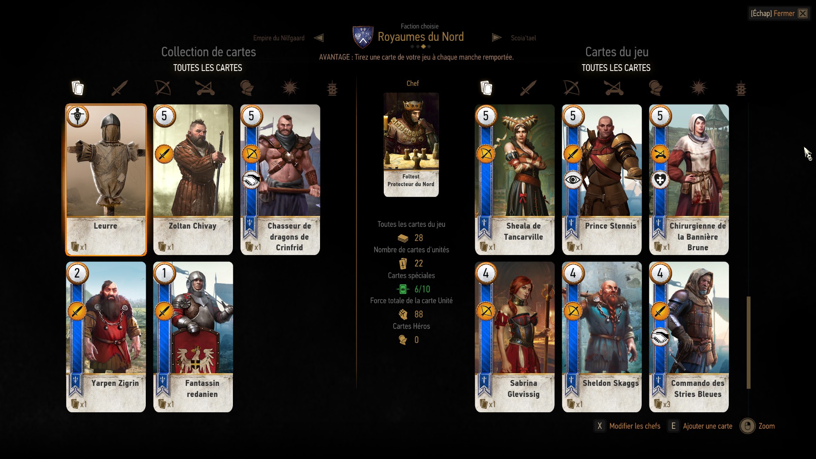Select the Prince Stennis deck card
This screenshot has height=459, width=816.
pyautogui.click(x=602, y=180)
